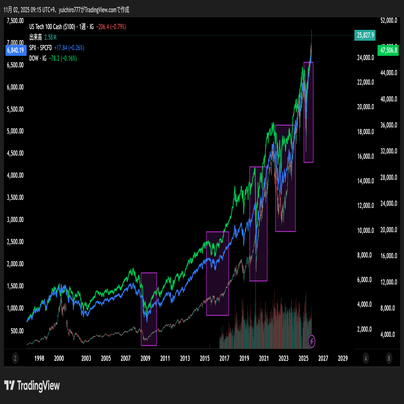Screen dimensions: 404x404
Task: Click the 18,000.0 scale label
Action: point(365,132)
